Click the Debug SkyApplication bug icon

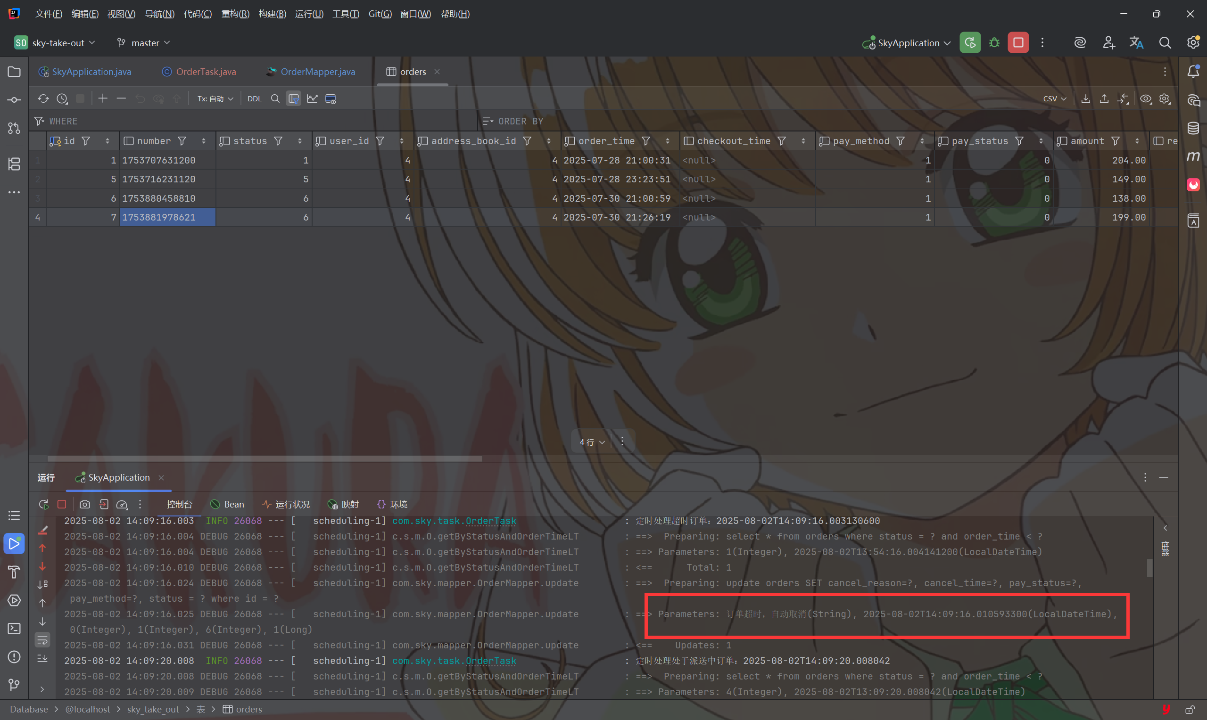click(994, 43)
